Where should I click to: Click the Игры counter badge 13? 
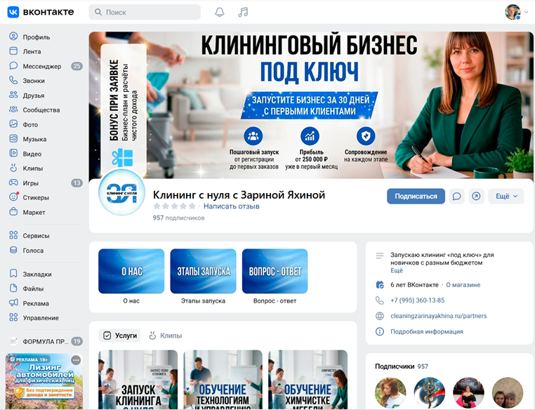tap(77, 183)
